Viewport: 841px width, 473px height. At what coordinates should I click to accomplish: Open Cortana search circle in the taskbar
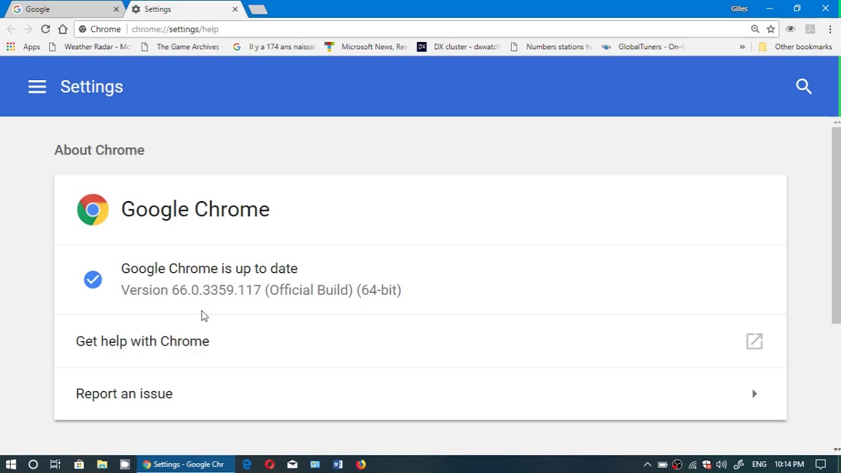(33, 464)
